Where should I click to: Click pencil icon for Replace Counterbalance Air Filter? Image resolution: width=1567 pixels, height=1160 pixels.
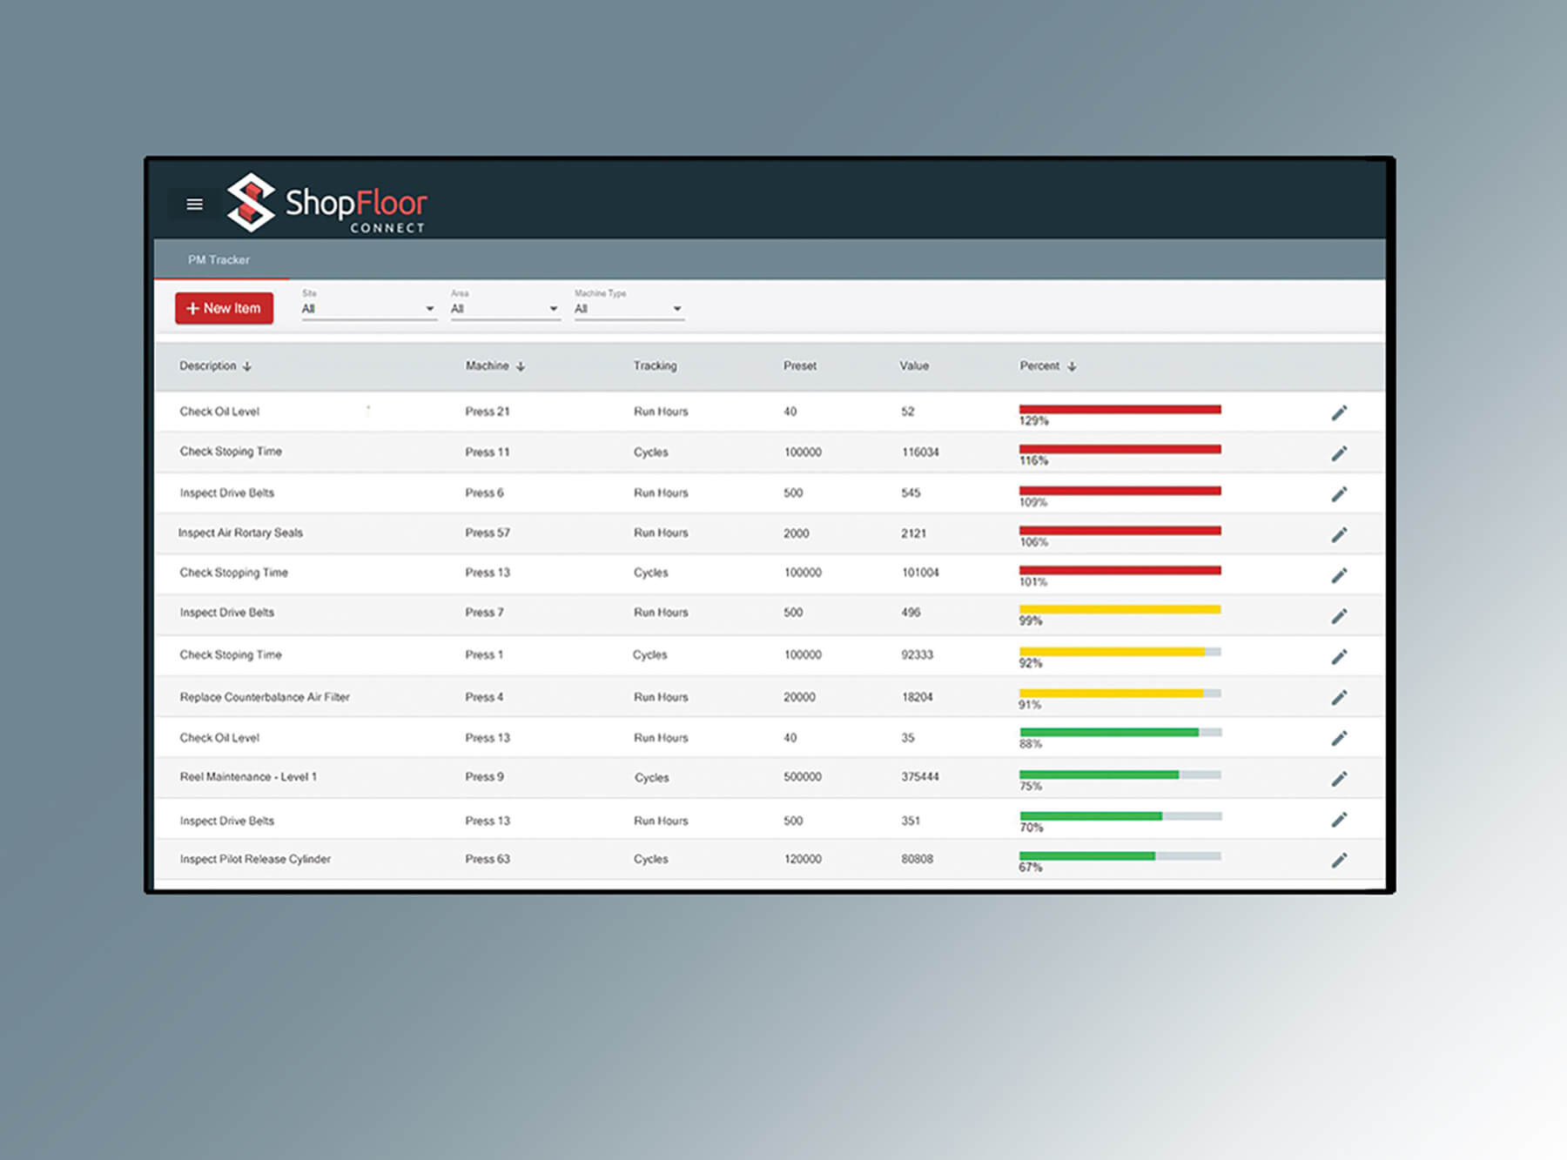[1339, 698]
